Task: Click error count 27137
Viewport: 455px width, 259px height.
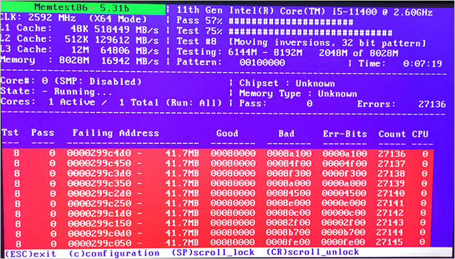Action: tap(391, 163)
